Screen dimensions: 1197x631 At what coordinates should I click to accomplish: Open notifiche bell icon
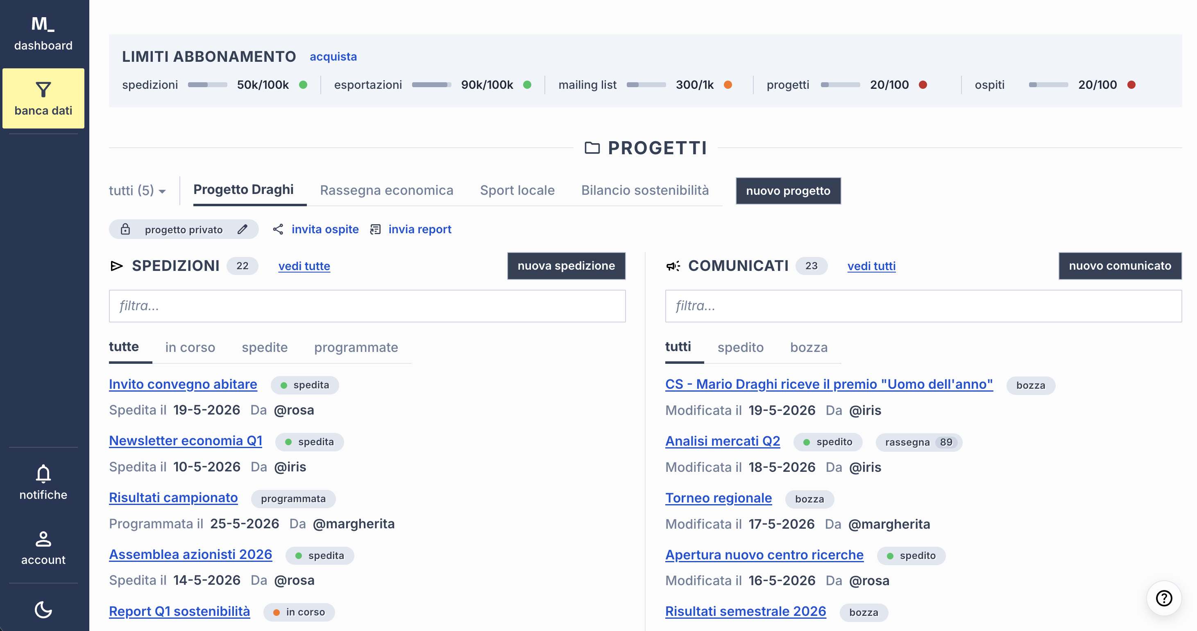(43, 473)
